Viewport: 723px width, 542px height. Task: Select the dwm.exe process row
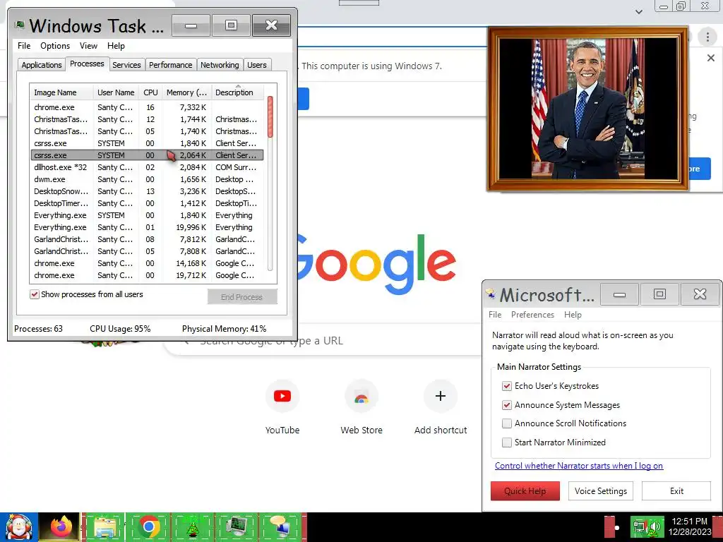pyautogui.click(x=147, y=179)
